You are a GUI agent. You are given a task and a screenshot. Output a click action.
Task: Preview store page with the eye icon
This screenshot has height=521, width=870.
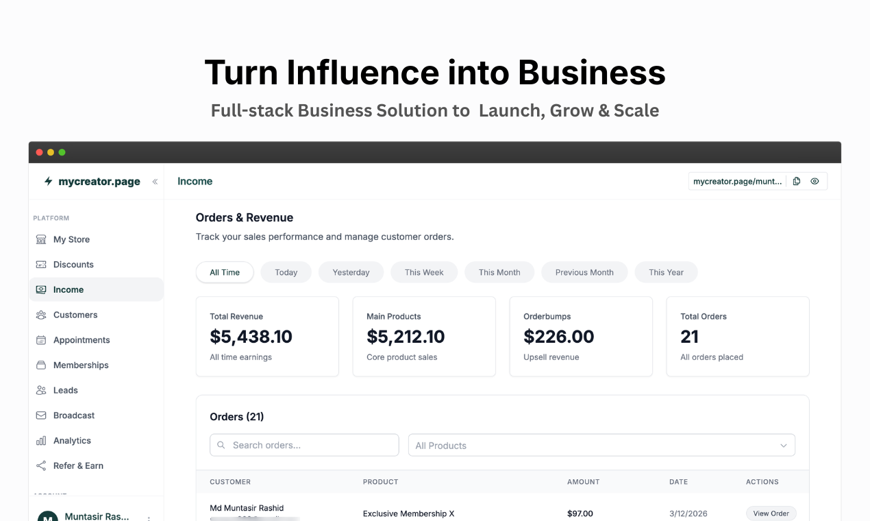[x=815, y=182]
